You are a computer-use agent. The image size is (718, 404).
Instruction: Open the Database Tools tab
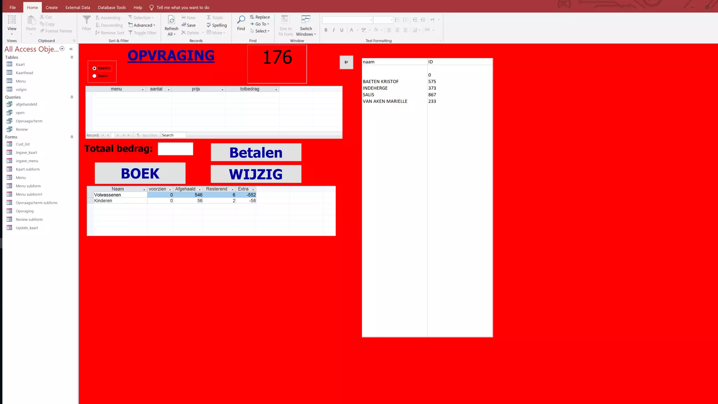pyautogui.click(x=111, y=7)
